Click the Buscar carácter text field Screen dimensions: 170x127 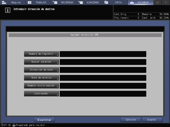click(103, 62)
